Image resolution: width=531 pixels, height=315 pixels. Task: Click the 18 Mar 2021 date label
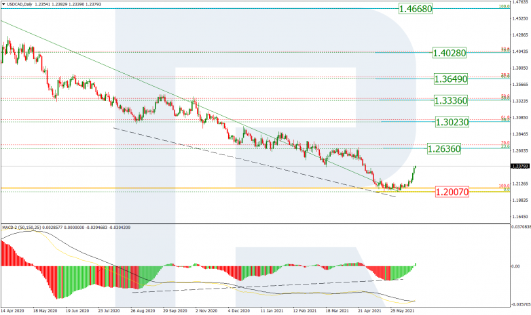(337, 311)
